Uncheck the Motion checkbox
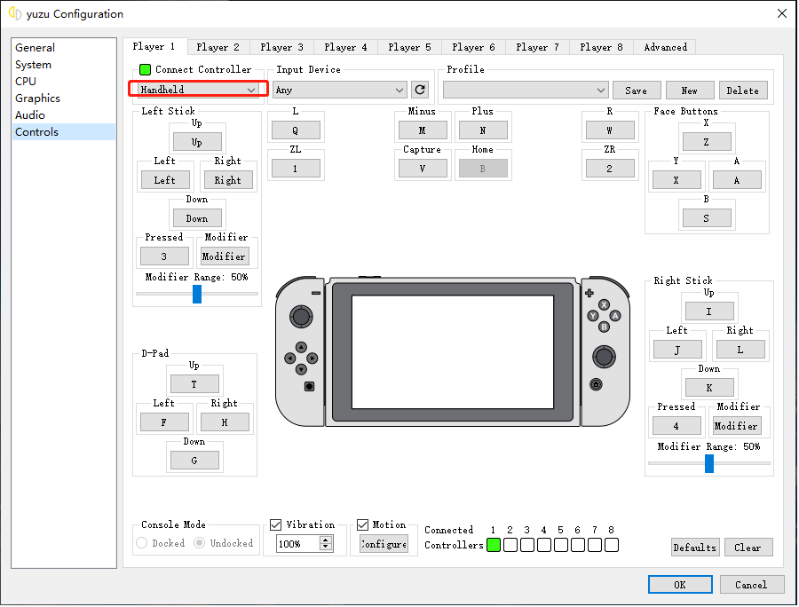799x607 pixels. (363, 524)
